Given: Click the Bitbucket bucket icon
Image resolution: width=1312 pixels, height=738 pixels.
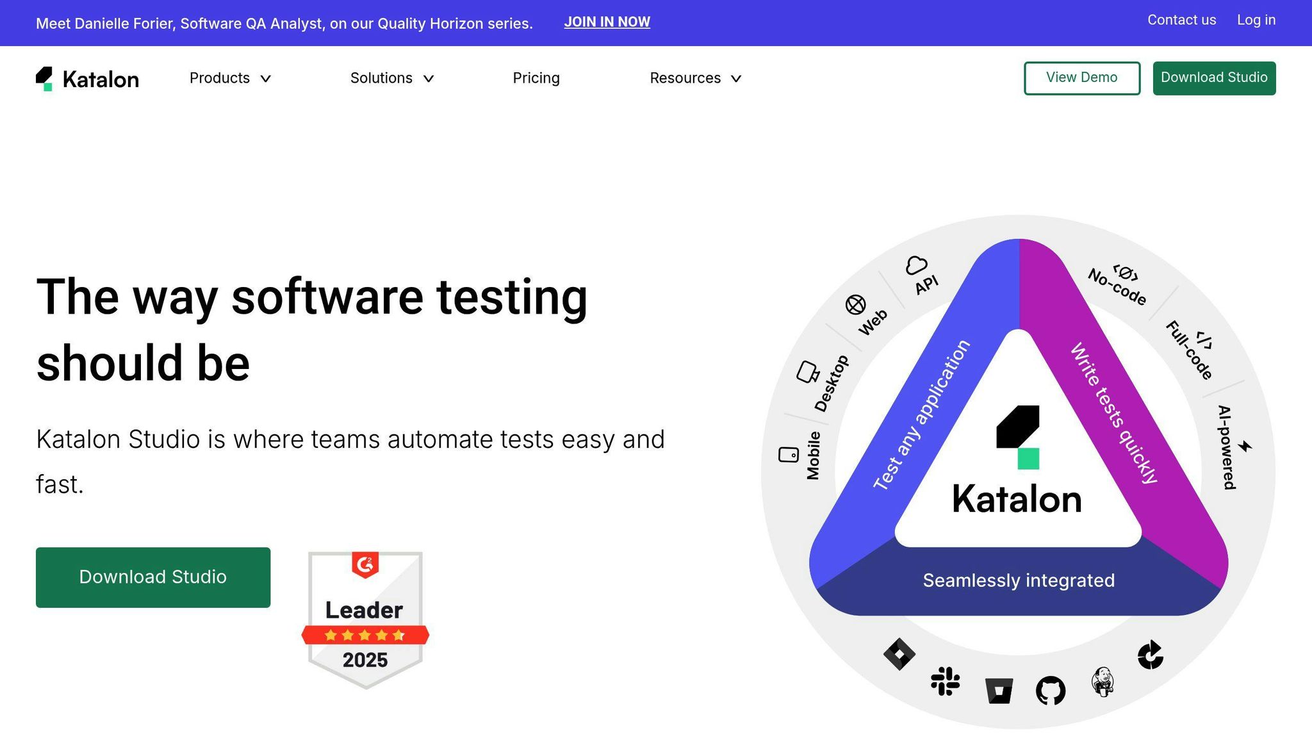Looking at the screenshot, I should point(999,691).
